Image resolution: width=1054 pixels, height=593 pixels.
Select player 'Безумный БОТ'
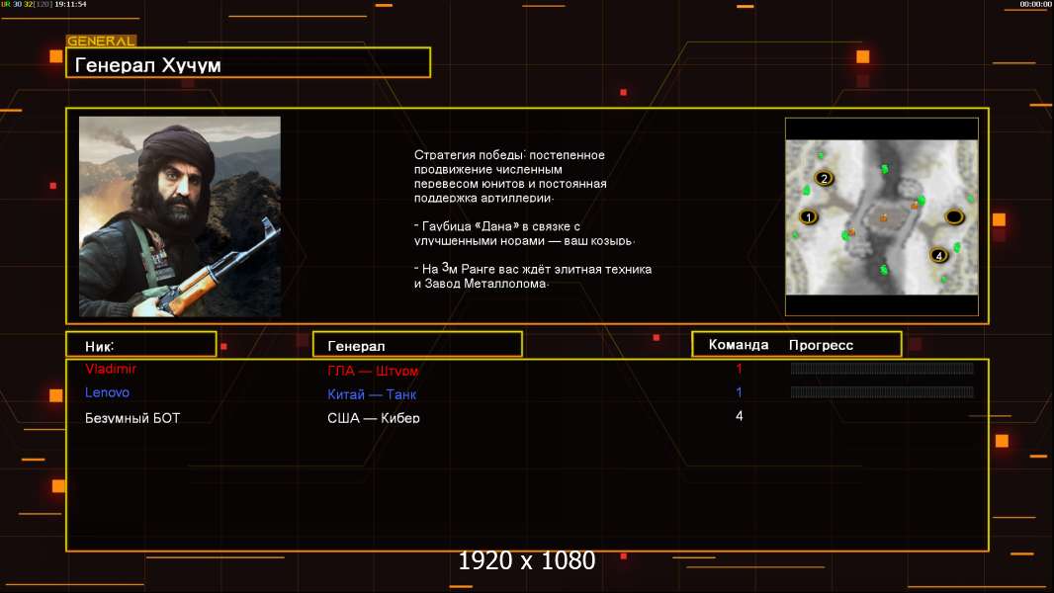pos(132,418)
